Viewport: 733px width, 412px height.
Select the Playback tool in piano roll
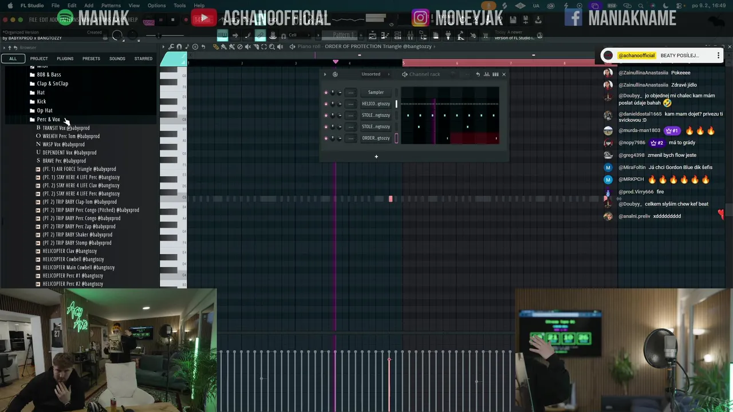pos(280,46)
